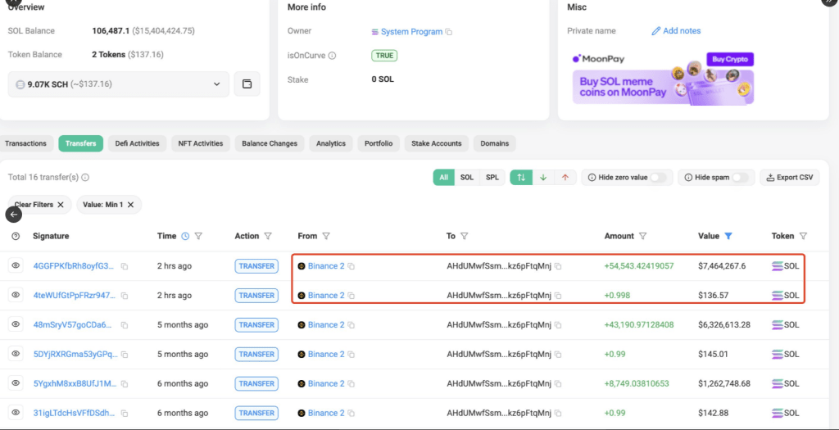This screenshot has height=430, width=839.
Task: Show only incoming transfers with green arrow
Action: point(543,178)
